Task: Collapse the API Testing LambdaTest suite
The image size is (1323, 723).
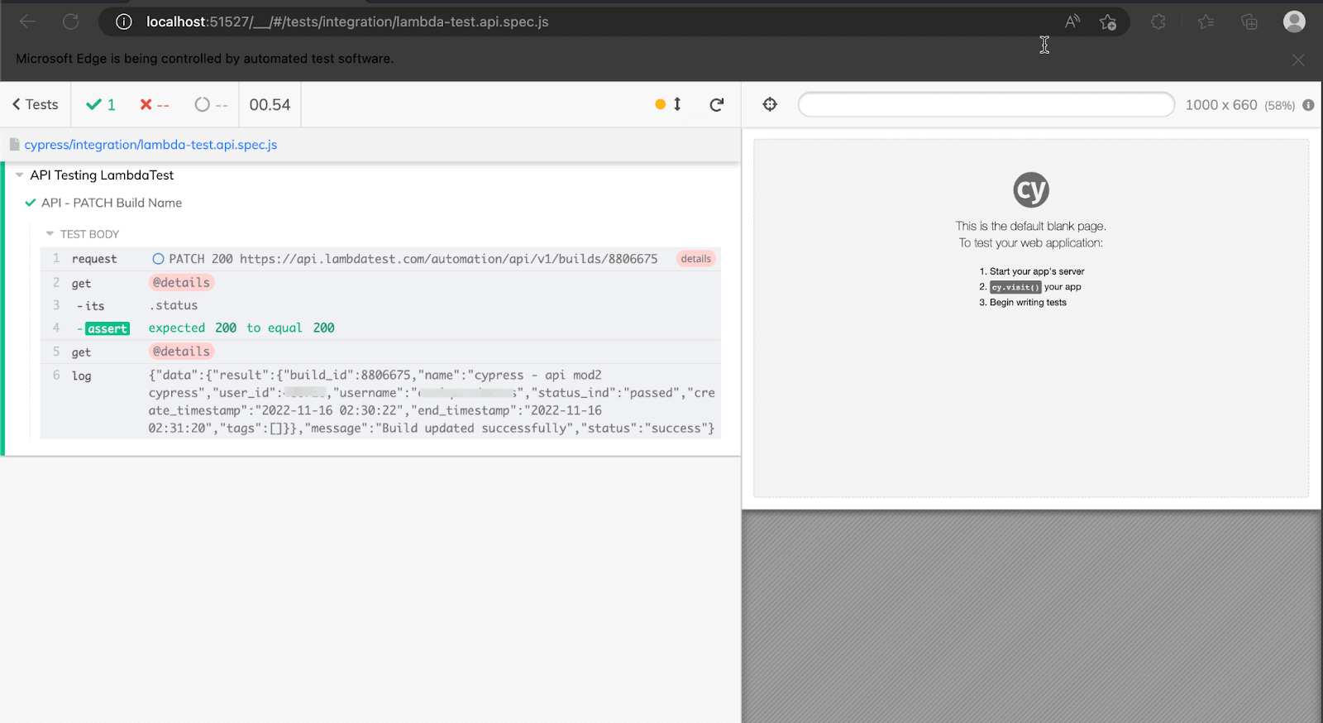Action: pos(102,175)
